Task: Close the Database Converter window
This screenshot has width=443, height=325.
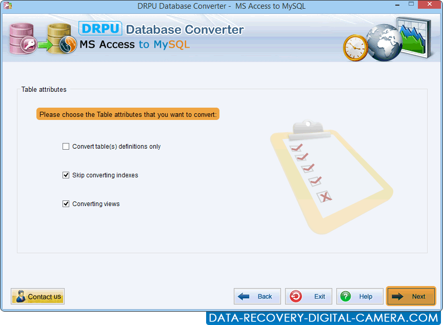Action: (x=430, y=4)
